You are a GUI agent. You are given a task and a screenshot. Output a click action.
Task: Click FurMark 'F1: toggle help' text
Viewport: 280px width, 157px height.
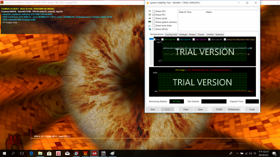[9, 22]
